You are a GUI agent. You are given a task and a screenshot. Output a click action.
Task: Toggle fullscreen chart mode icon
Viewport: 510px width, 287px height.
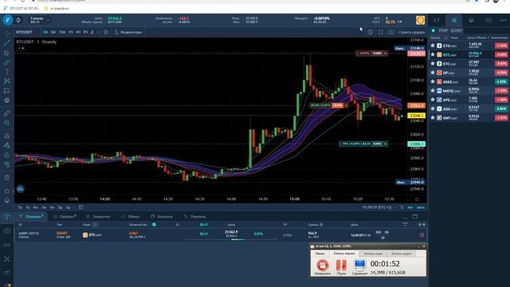pos(381,32)
